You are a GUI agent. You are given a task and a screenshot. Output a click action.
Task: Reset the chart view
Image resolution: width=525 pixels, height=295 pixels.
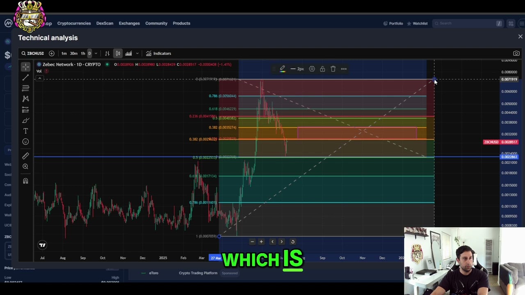click(x=293, y=242)
